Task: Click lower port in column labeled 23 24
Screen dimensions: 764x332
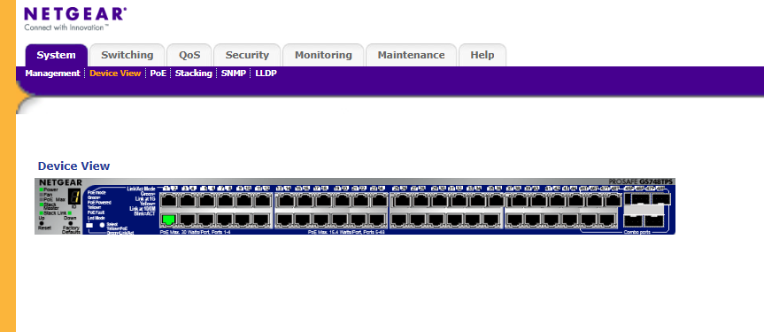Action: click(x=377, y=220)
